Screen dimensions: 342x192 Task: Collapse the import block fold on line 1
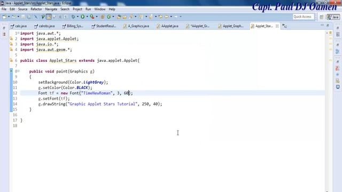[18, 33]
